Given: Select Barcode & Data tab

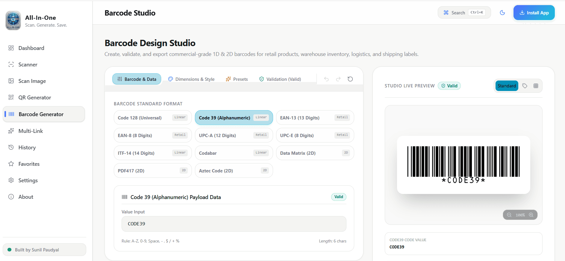Looking at the screenshot, I should [137, 79].
